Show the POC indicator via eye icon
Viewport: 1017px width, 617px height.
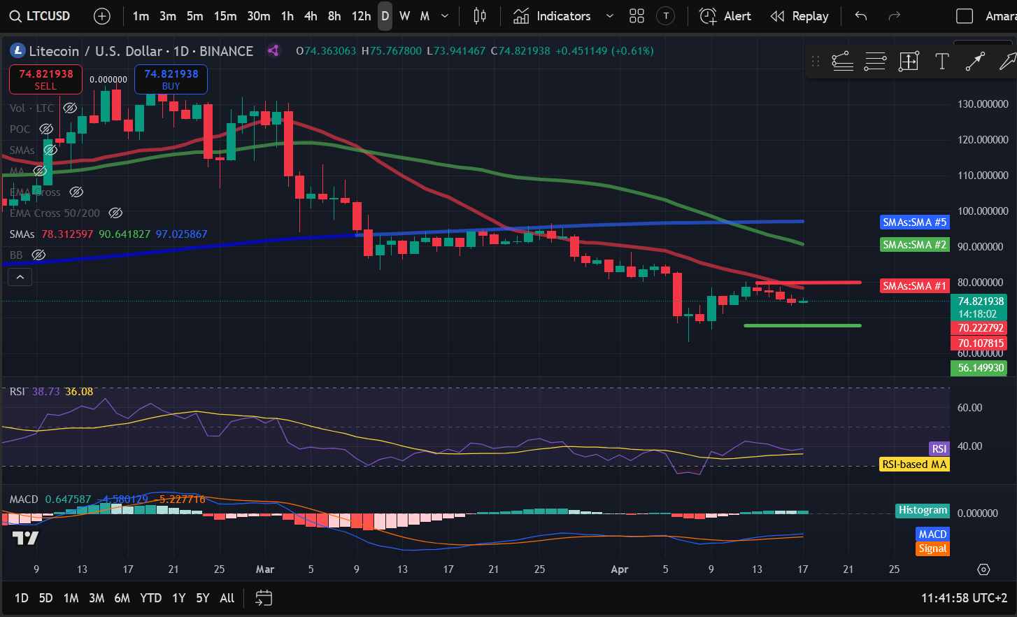click(46, 129)
